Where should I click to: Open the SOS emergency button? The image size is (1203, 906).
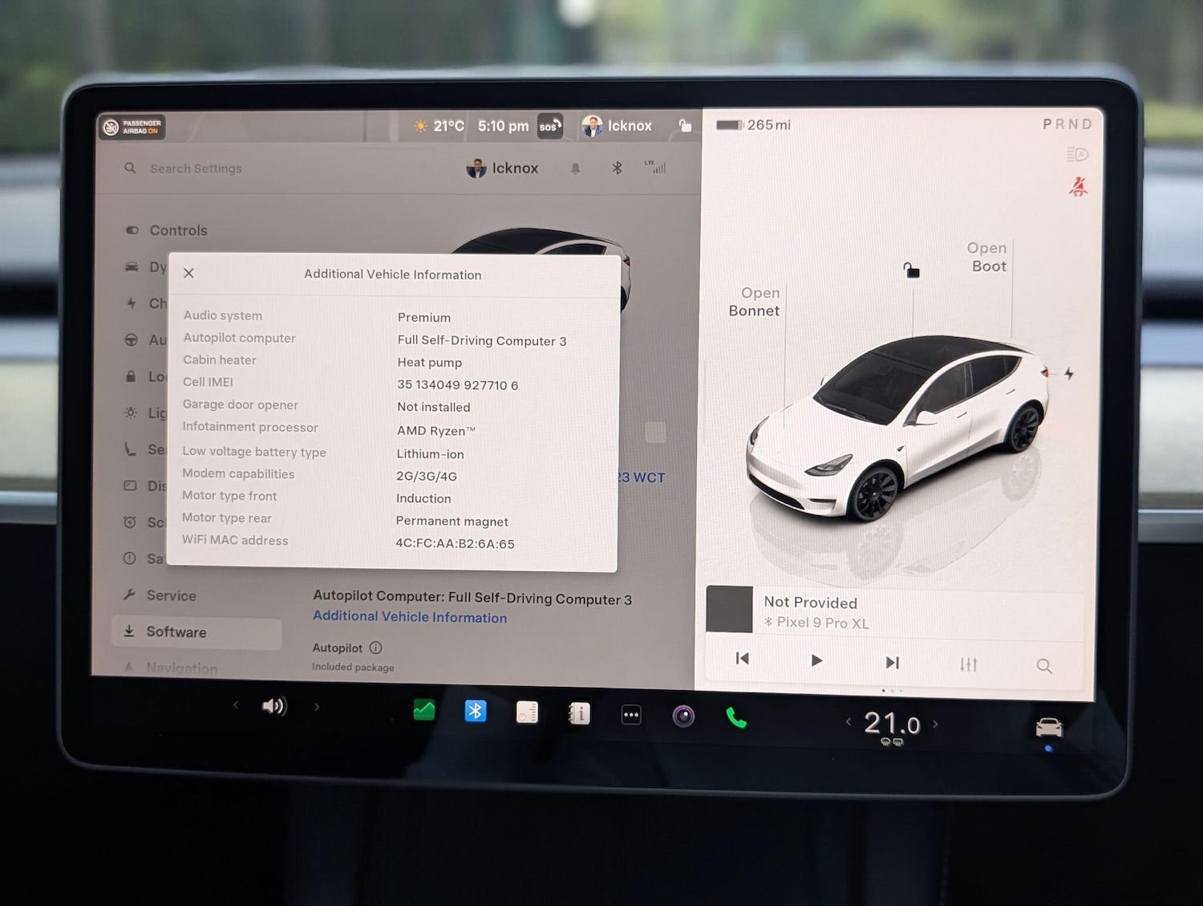click(549, 126)
